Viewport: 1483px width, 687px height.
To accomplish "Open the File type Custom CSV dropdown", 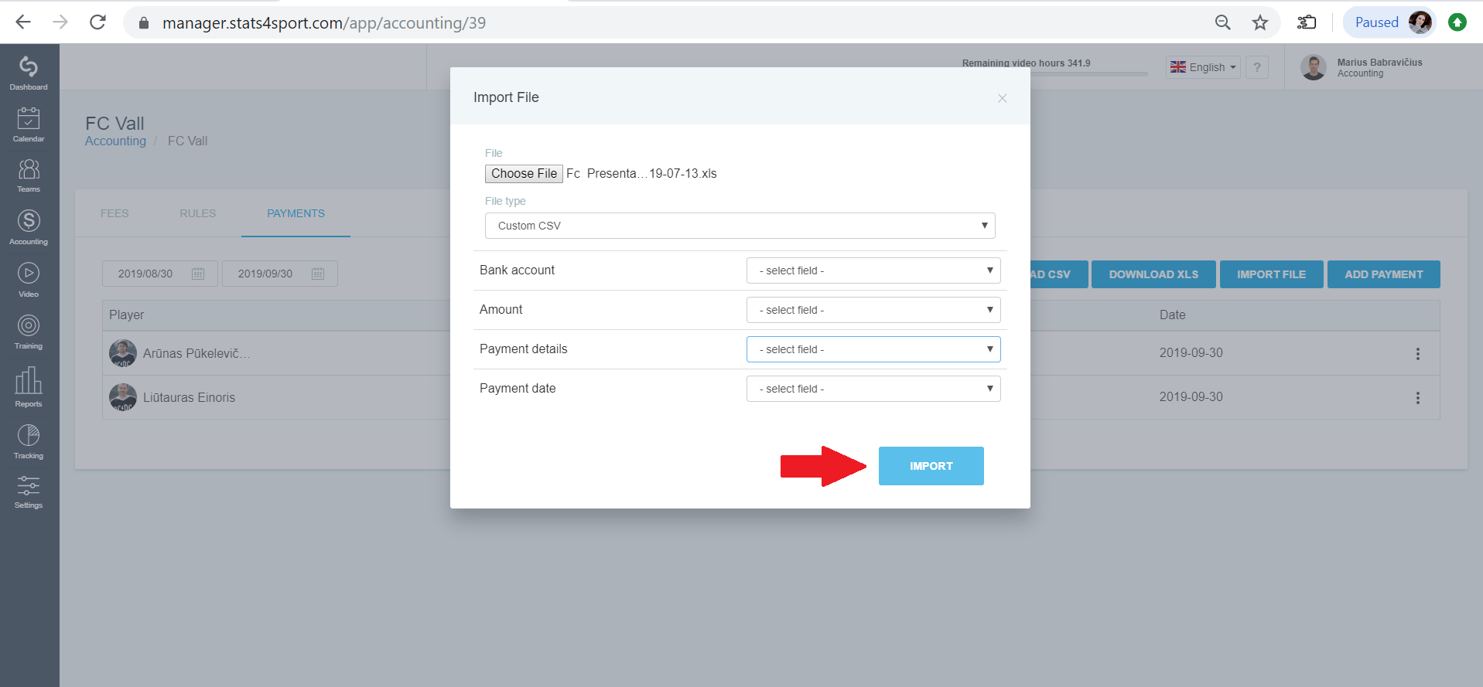I will click(x=740, y=226).
